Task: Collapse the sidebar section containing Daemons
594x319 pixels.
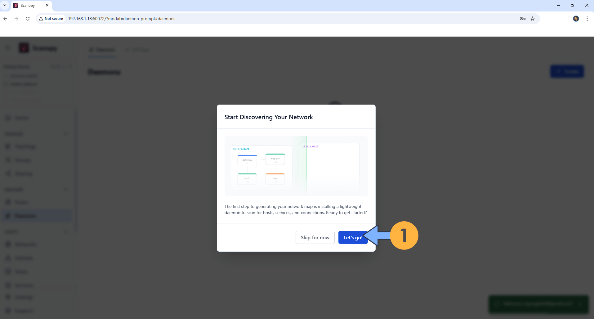Action: (x=66, y=189)
